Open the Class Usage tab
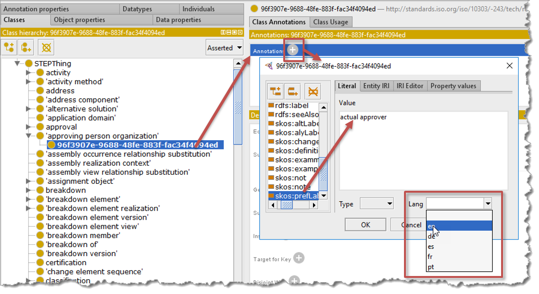The image size is (539, 294). pyautogui.click(x=331, y=22)
